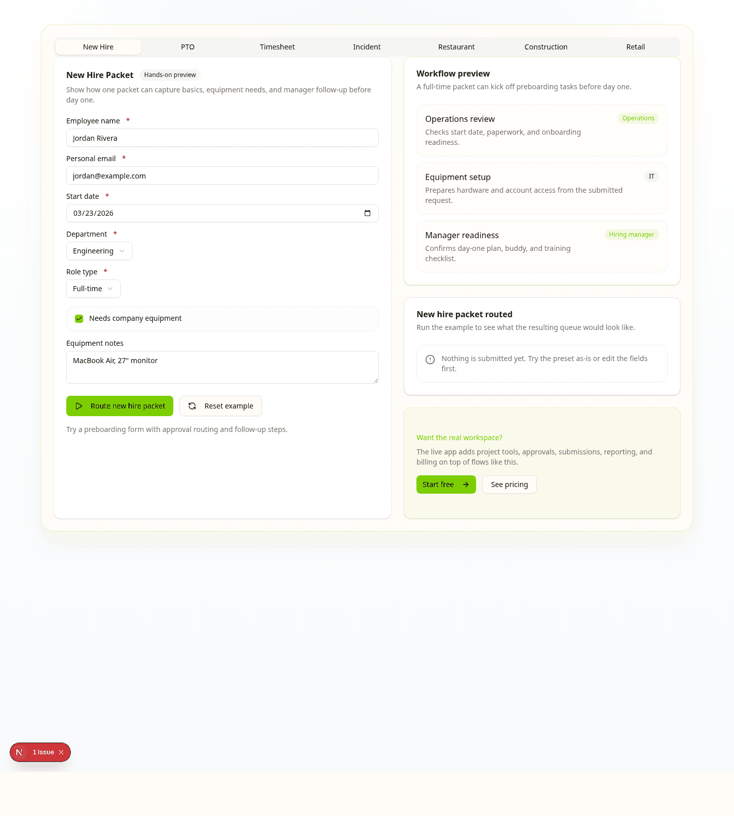Toggle the Operations badge on Operations review
734x816 pixels.
click(638, 118)
